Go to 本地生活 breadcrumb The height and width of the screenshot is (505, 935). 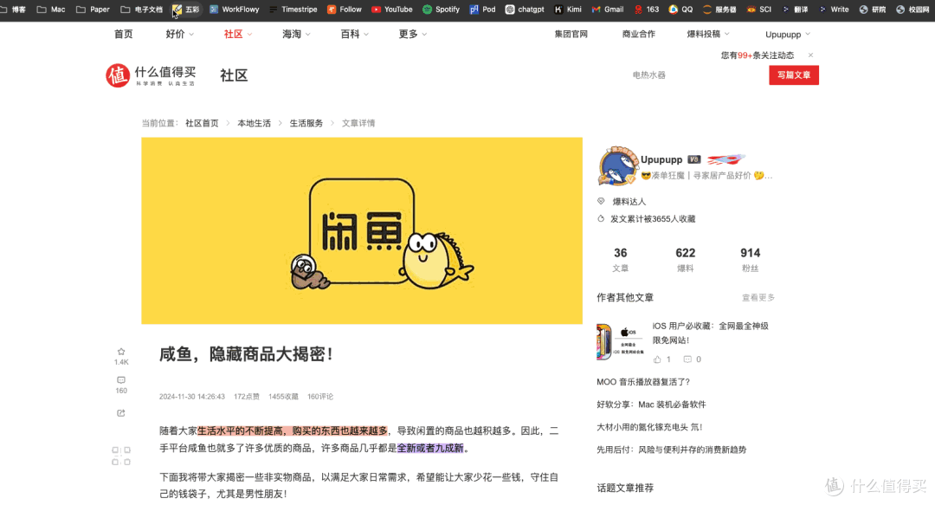pos(254,123)
